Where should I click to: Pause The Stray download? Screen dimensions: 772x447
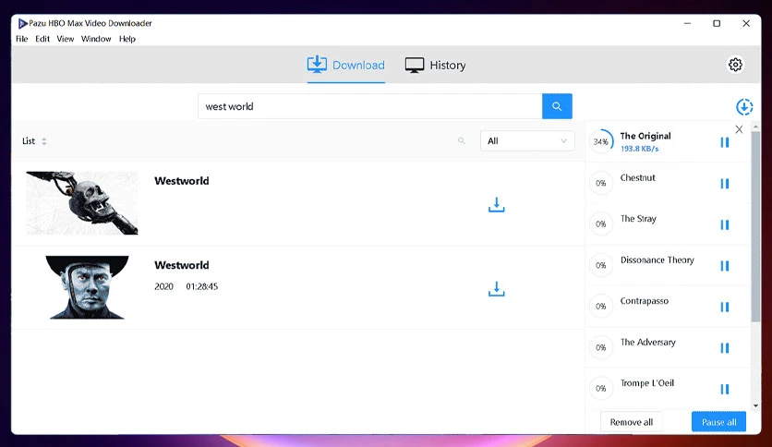coord(724,224)
